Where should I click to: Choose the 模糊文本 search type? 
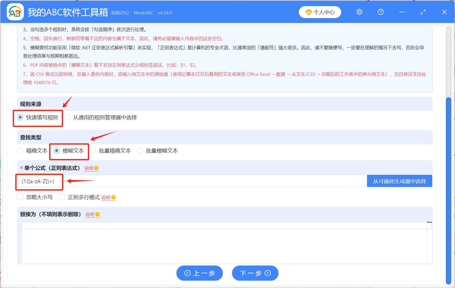pos(57,151)
